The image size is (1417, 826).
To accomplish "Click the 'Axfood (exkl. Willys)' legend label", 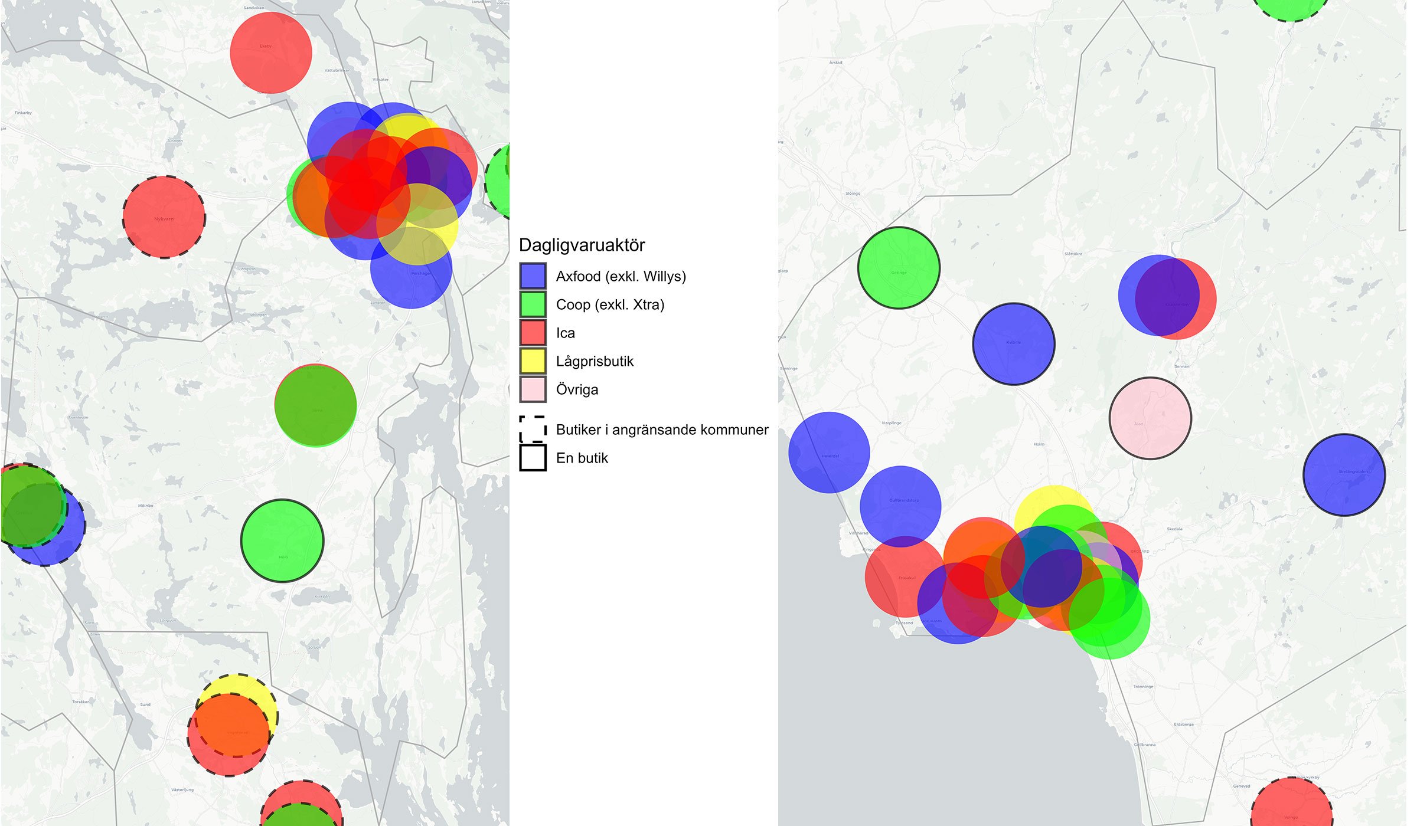I will click(621, 276).
